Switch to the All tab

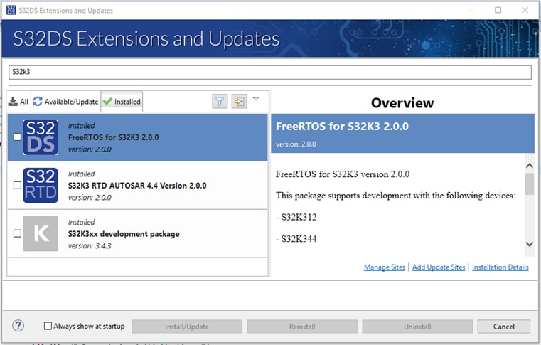point(18,102)
